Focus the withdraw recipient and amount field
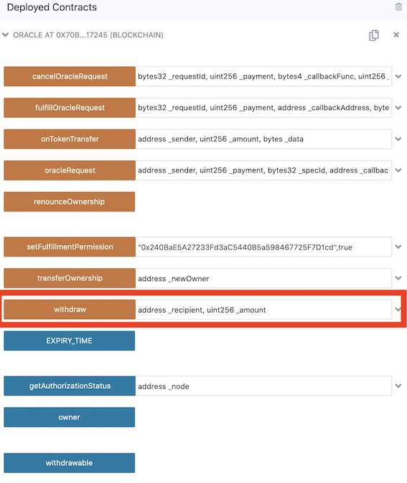 [263, 310]
